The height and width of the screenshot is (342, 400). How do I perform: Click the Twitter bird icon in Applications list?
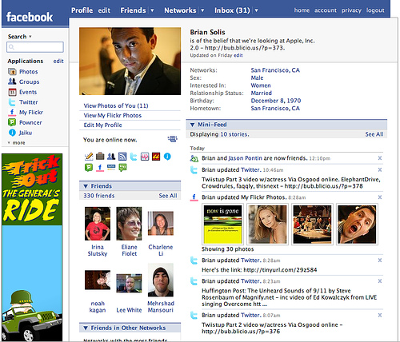point(12,102)
